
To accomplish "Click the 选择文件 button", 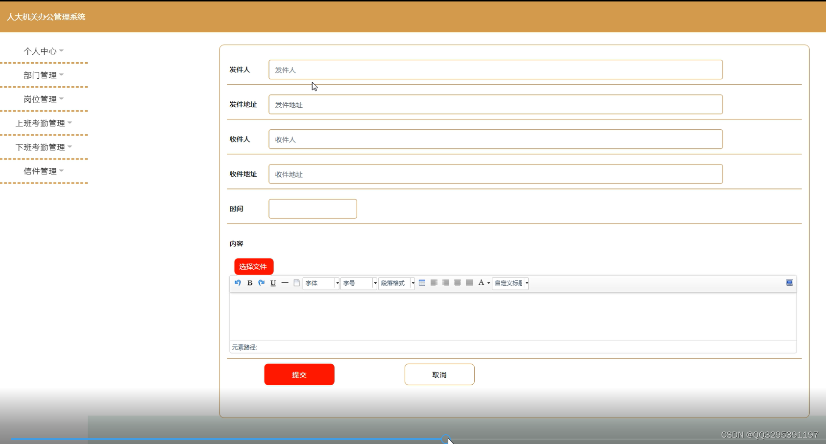I will pos(254,267).
